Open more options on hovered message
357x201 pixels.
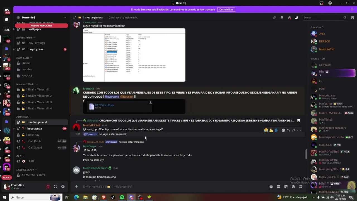click(x=299, y=130)
